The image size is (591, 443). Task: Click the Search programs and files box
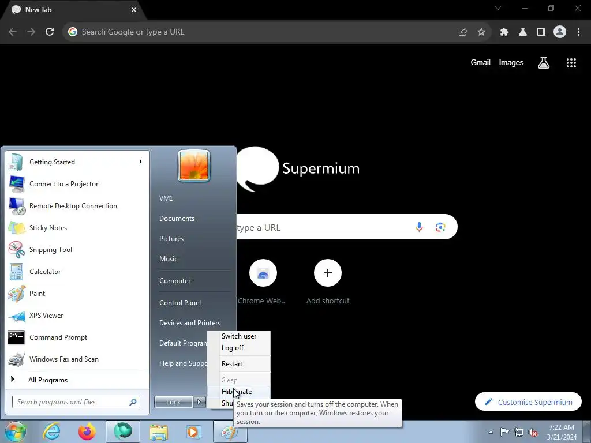76,402
